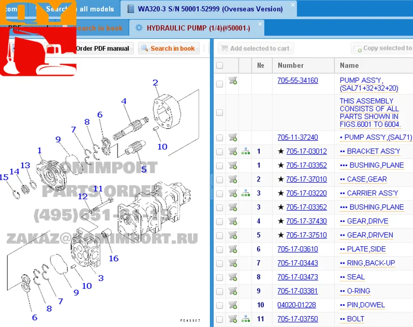
Task: Check the box for 705-55-34160 row
Action: click(x=219, y=84)
